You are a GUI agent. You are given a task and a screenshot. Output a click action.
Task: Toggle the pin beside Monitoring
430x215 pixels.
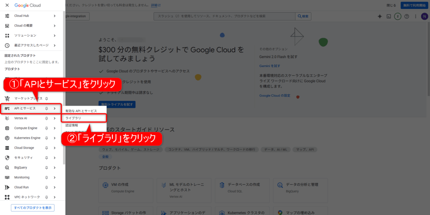pos(47,178)
